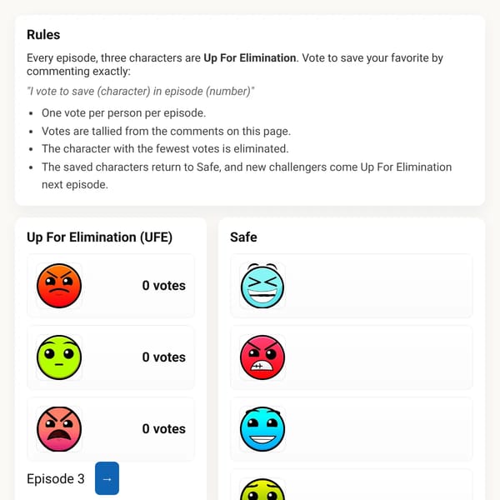The image size is (500, 500).
Task: Select the light cyan laughing face
Action: click(262, 285)
